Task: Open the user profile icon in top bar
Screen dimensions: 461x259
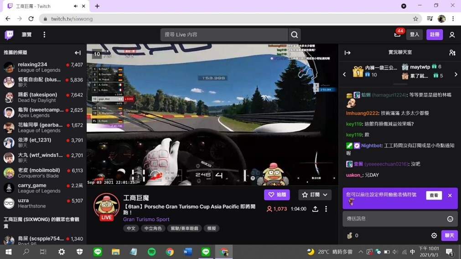Action: pyautogui.click(x=452, y=35)
